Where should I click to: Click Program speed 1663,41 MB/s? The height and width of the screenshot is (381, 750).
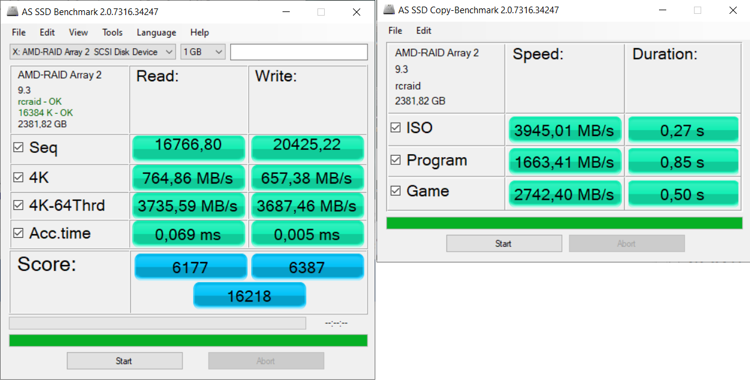coord(564,161)
